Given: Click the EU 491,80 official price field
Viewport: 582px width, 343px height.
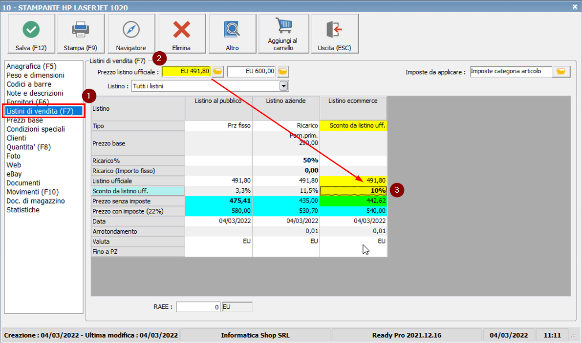Looking at the screenshot, I should click(x=187, y=72).
